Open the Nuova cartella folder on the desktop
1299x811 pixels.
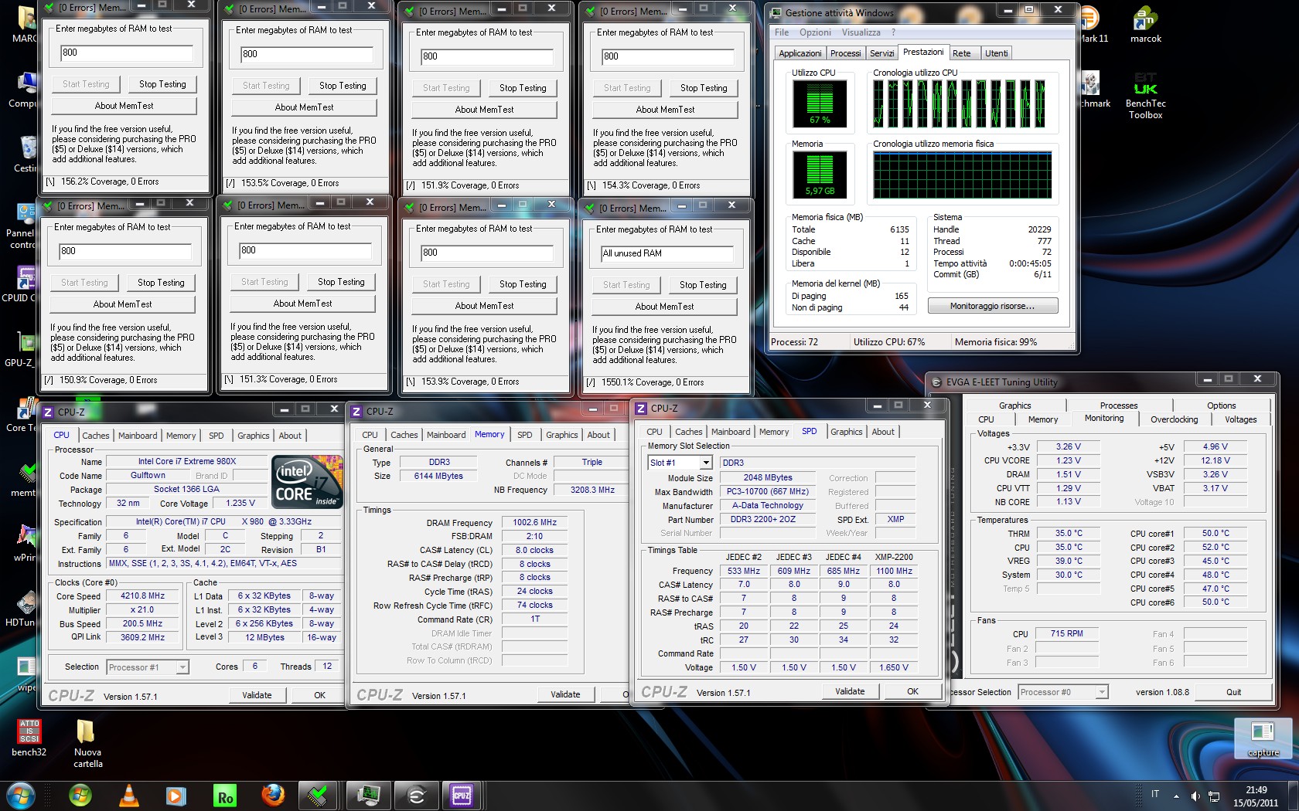(x=87, y=743)
